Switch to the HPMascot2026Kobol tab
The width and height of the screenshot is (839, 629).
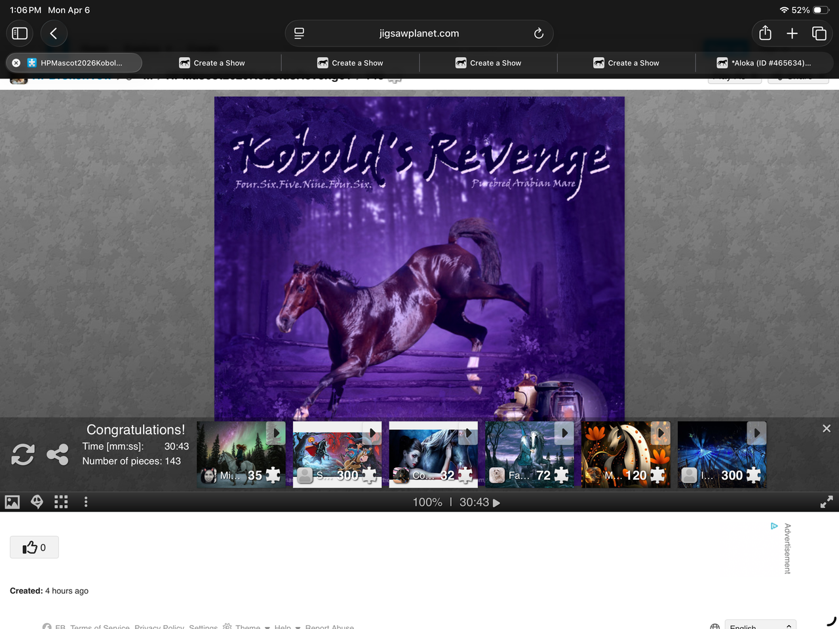[74, 63]
